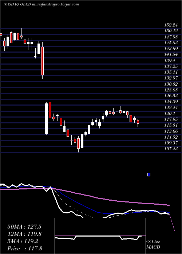Click the 117.95 price axis label

pos(171,119)
